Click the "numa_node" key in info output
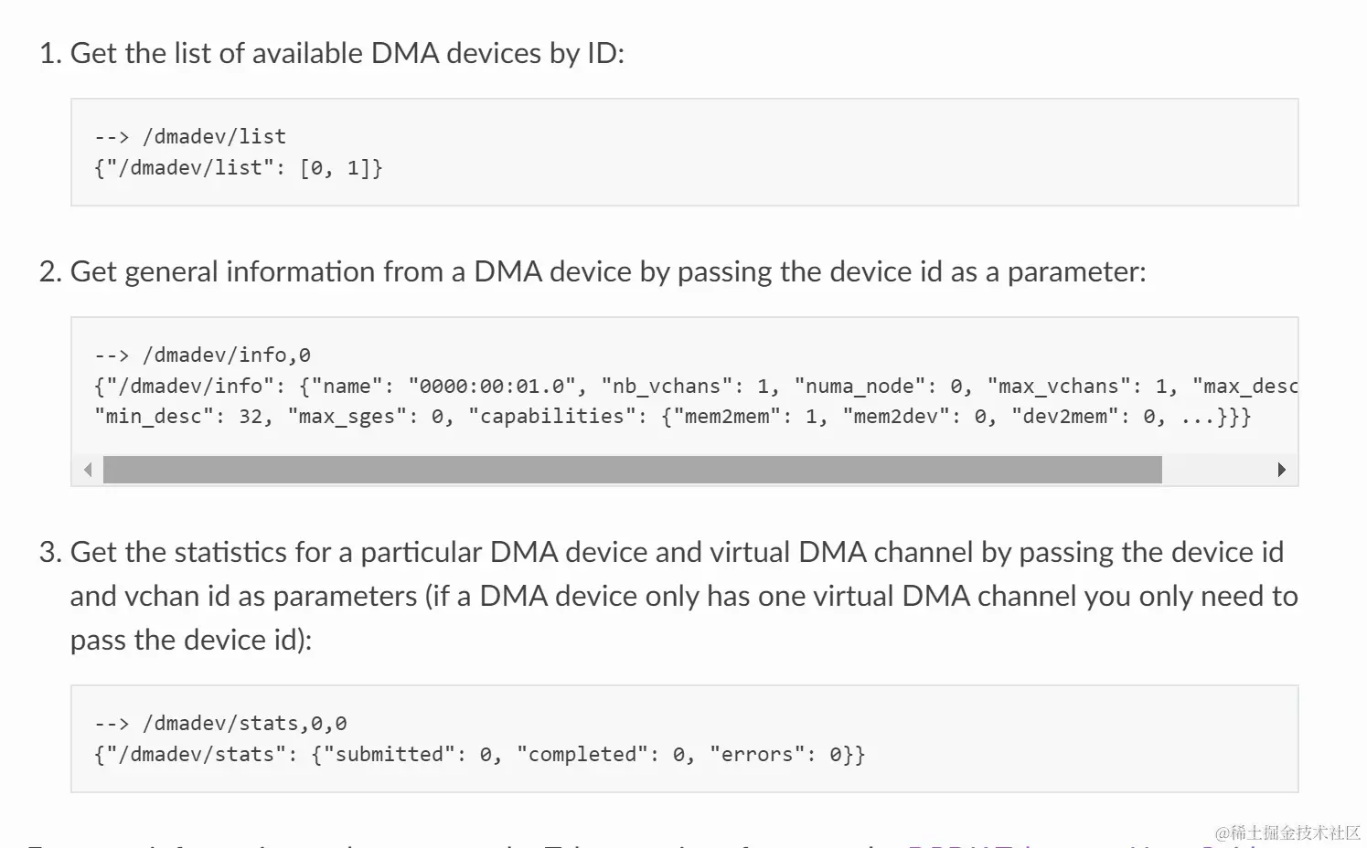The image size is (1367, 848). click(861, 387)
